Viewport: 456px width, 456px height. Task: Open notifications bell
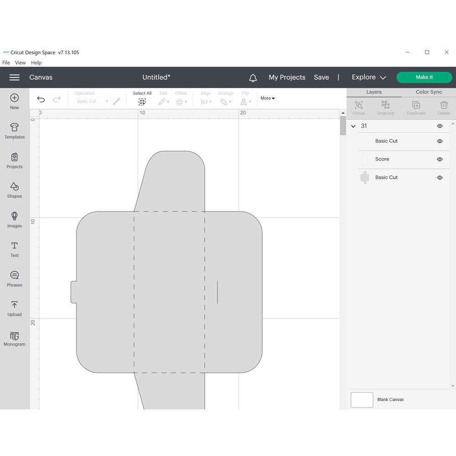(x=253, y=78)
